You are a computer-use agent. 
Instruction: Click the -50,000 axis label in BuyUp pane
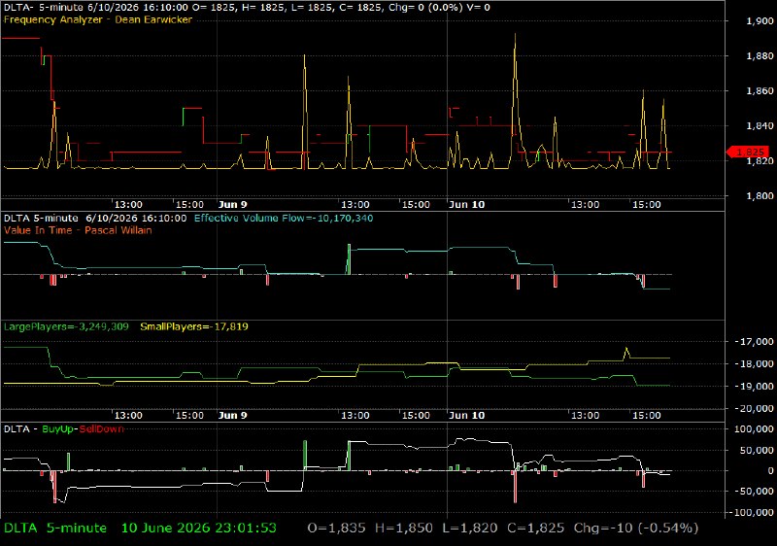[755, 492]
